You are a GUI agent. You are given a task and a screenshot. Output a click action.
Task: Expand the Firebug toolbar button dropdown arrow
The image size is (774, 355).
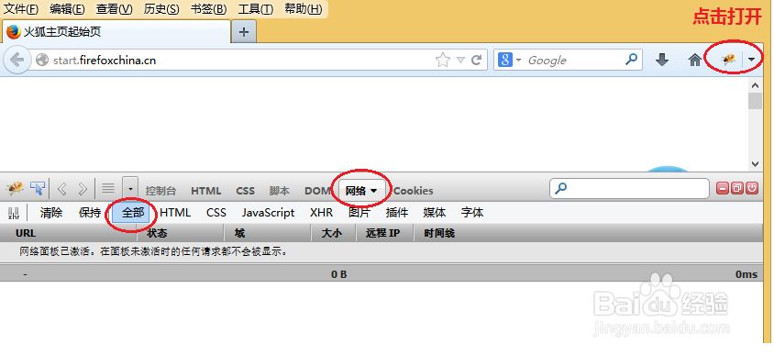click(x=751, y=60)
